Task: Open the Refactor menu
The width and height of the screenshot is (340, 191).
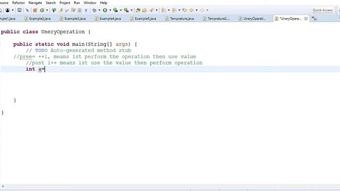Action: pos(19,3)
